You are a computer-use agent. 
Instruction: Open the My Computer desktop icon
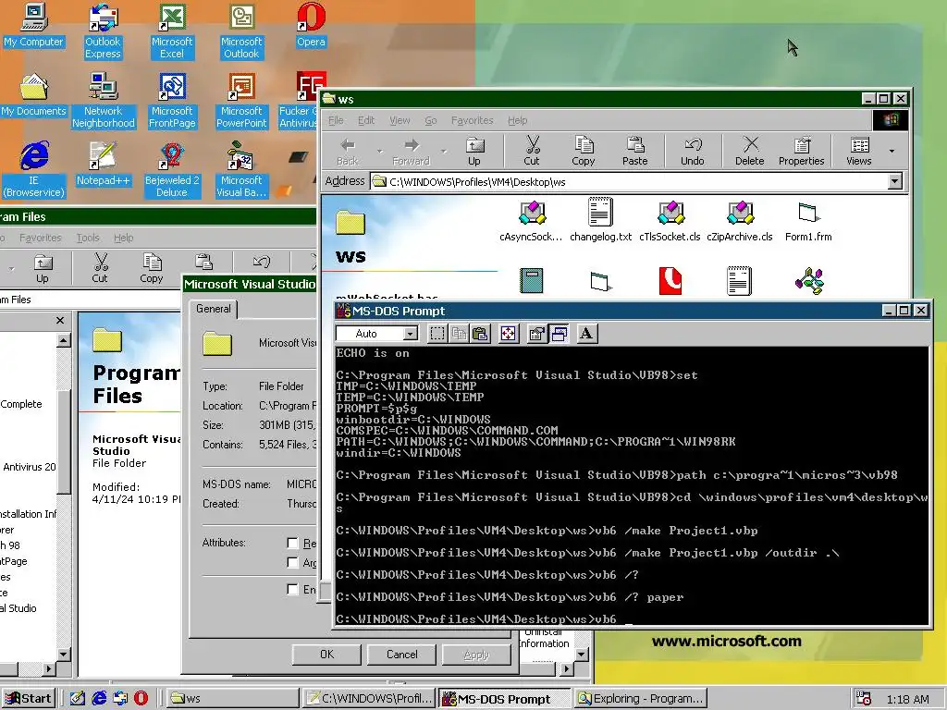tap(33, 25)
